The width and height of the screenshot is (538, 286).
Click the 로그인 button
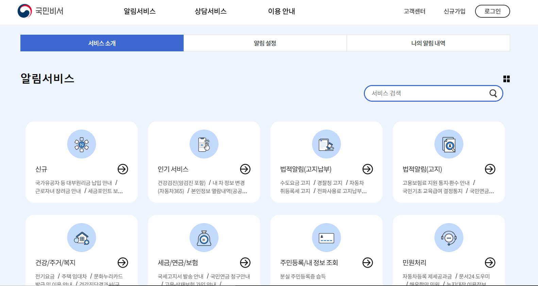click(492, 11)
